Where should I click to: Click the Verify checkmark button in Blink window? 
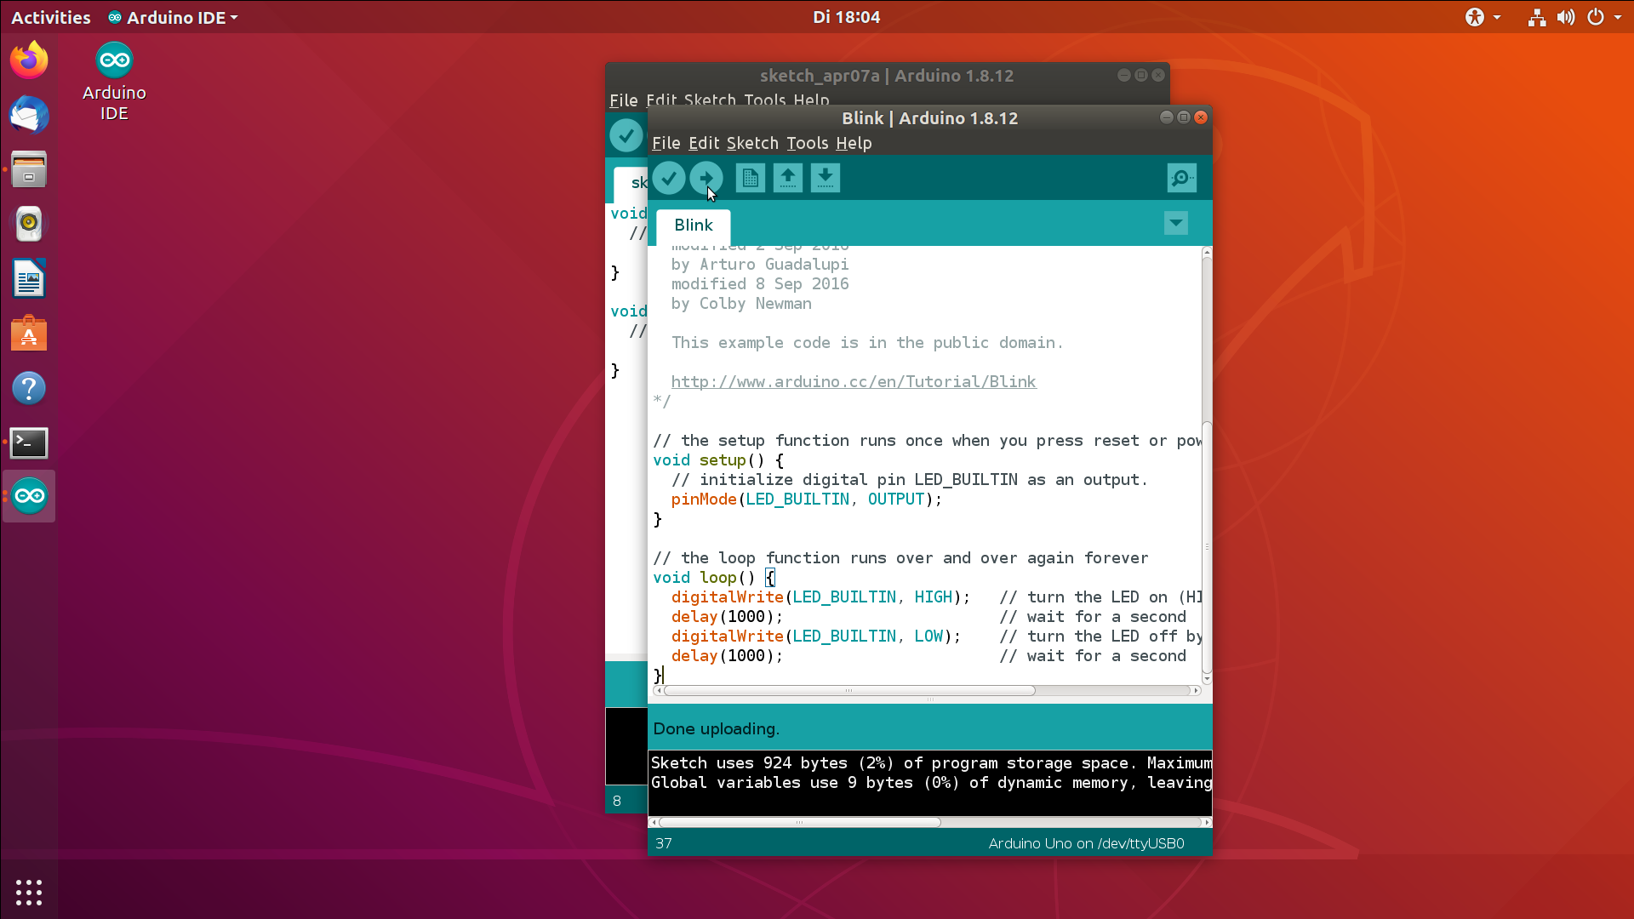(x=669, y=178)
